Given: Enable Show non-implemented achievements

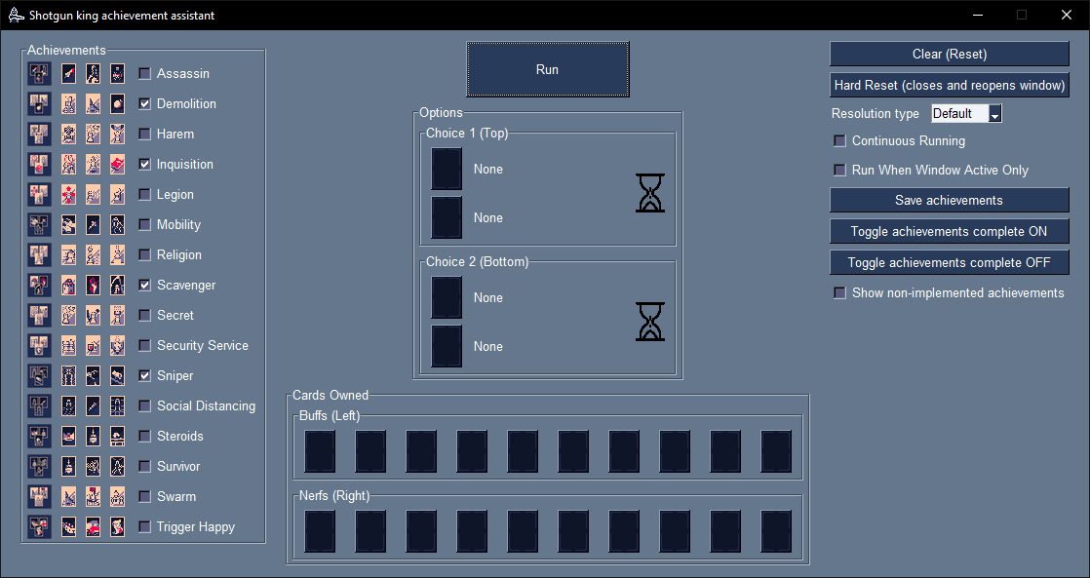Looking at the screenshot, I should 839,292.
